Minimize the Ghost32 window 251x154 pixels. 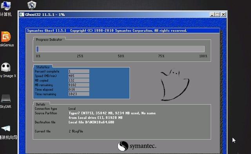click(212, 14)
